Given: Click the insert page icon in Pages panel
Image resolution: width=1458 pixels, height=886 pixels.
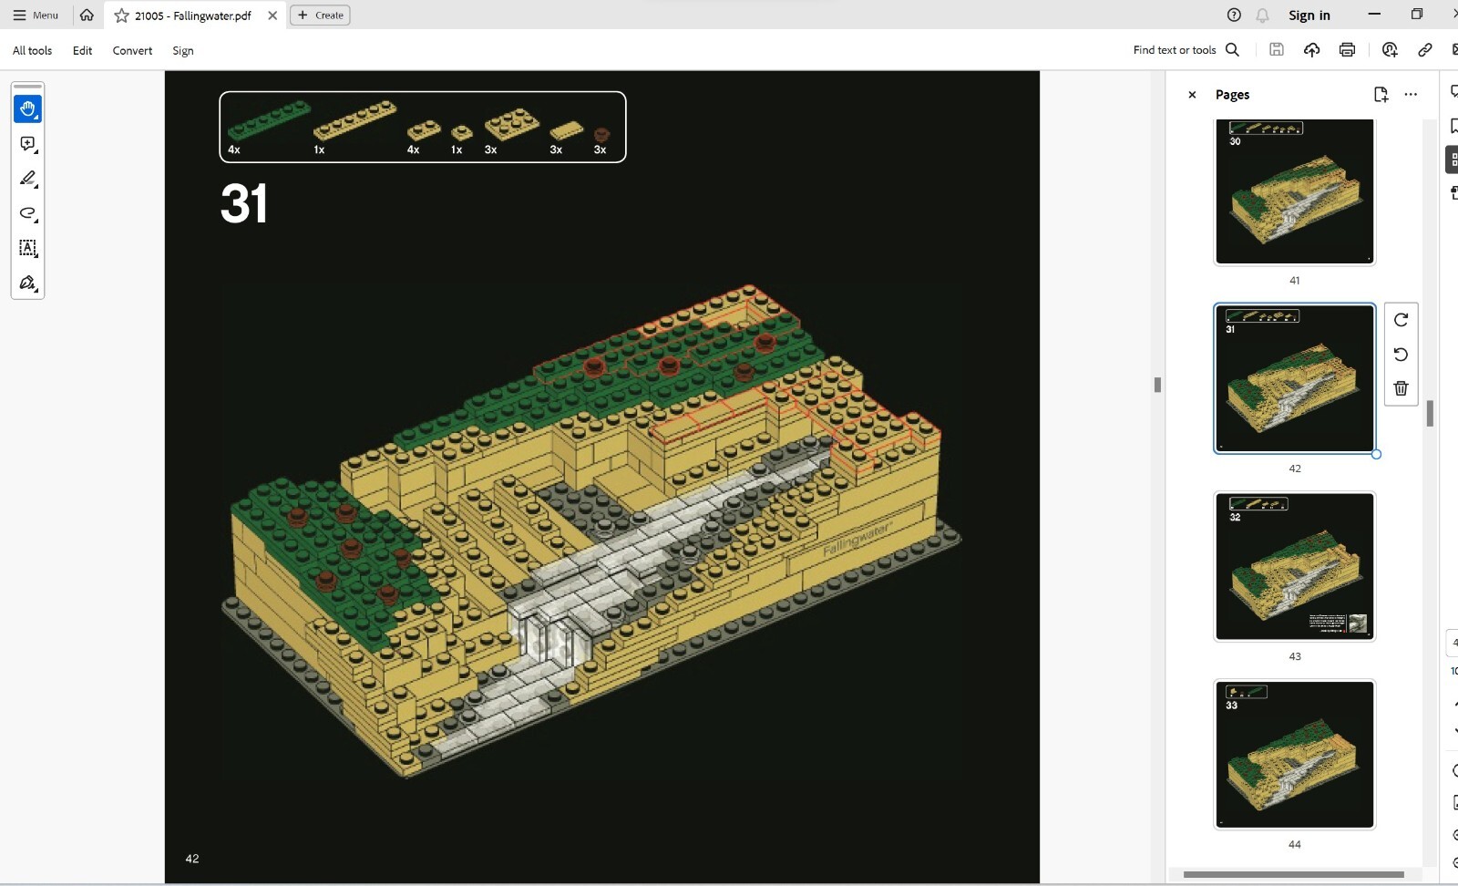Looking at the screenshot, I should 1381,94.
